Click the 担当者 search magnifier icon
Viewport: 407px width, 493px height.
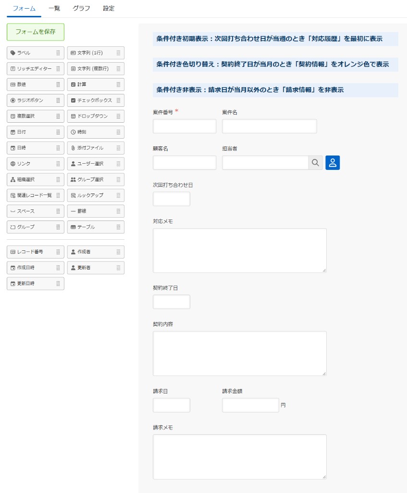[315, 163]
